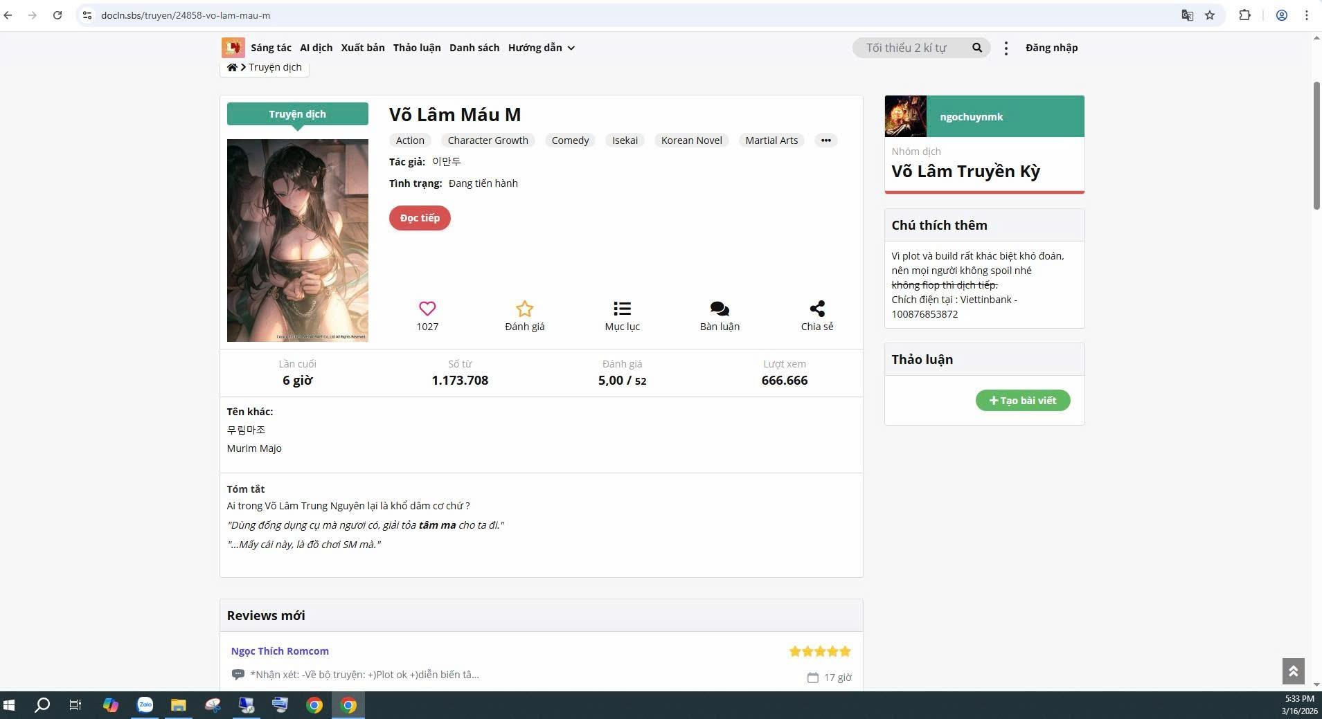Click the Đọc tiếp button
This screenshot has width=1322, height=719.
pos(420,218)
